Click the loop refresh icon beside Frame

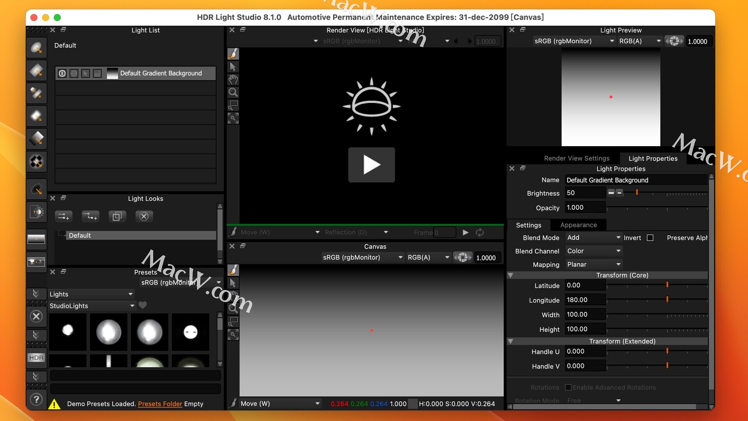(480, 232)
